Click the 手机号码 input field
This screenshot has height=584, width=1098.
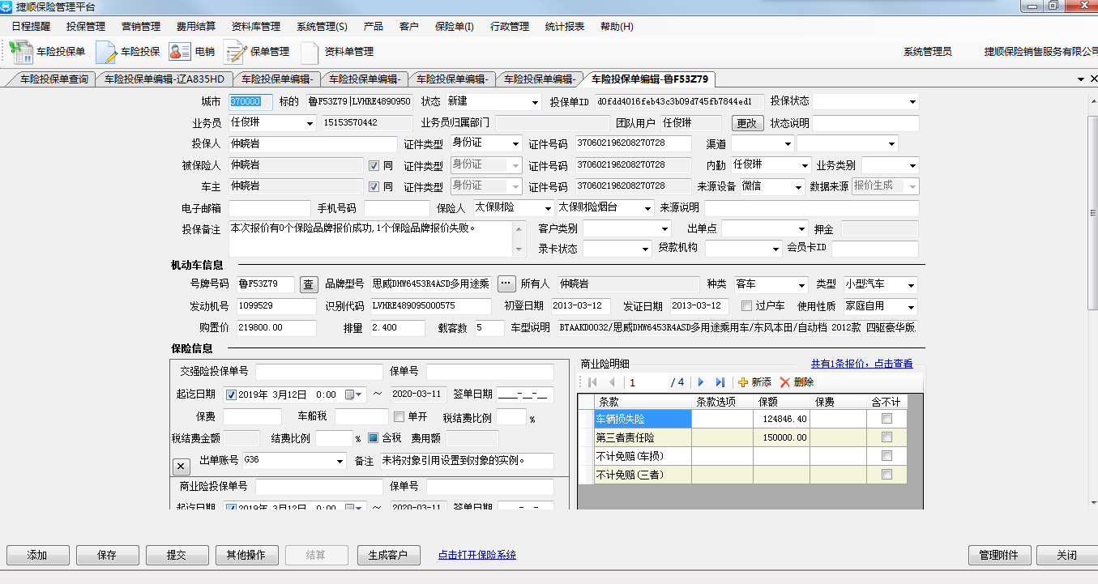pos(396,208)
